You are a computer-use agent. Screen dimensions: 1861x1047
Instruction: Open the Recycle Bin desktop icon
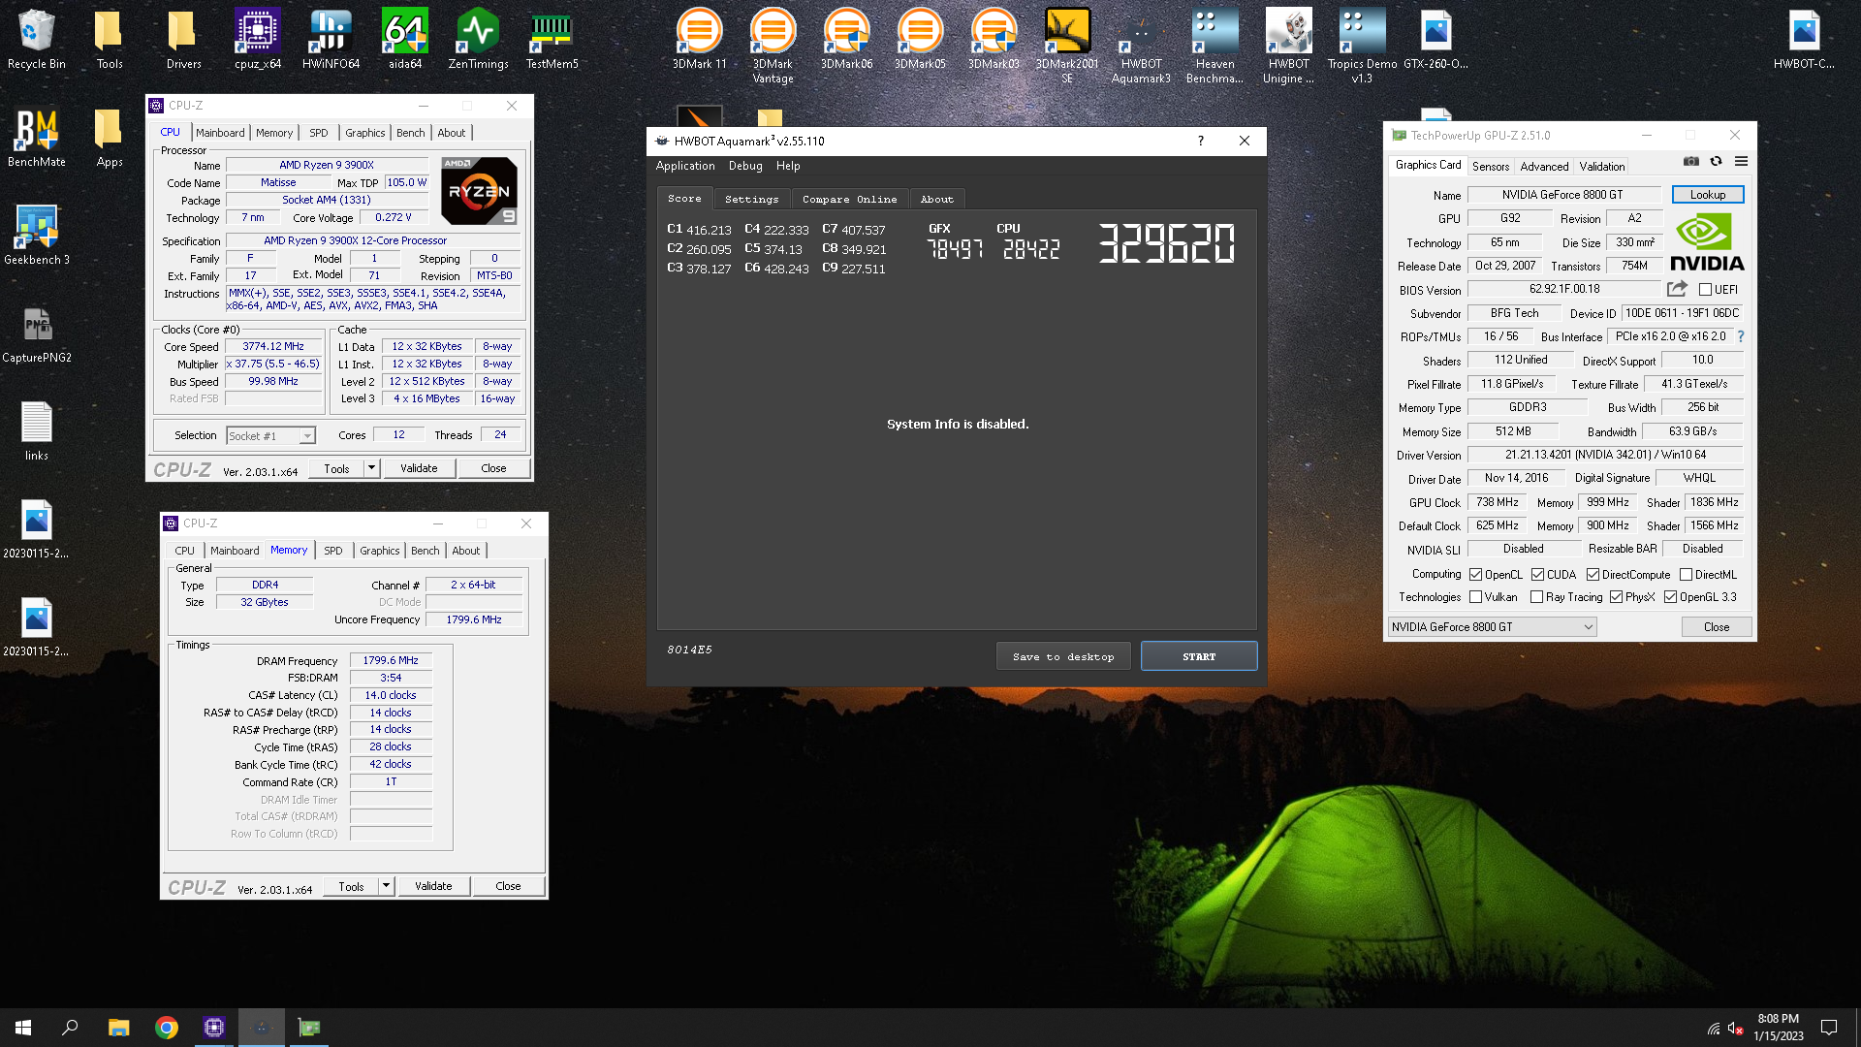(37, 40)
